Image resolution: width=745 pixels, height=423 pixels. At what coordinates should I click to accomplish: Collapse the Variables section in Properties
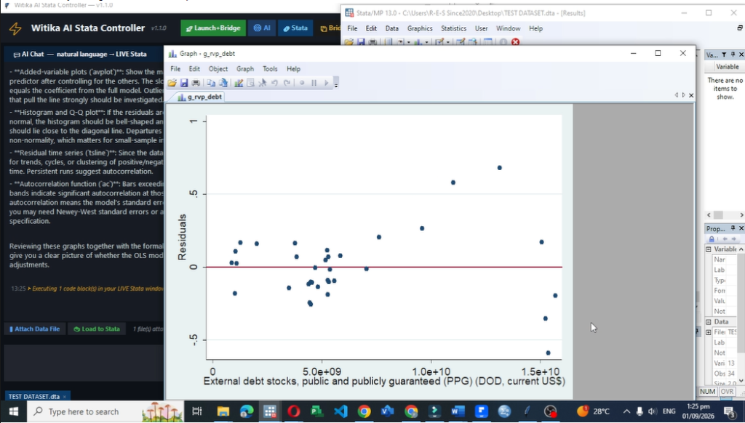[709, 249]
